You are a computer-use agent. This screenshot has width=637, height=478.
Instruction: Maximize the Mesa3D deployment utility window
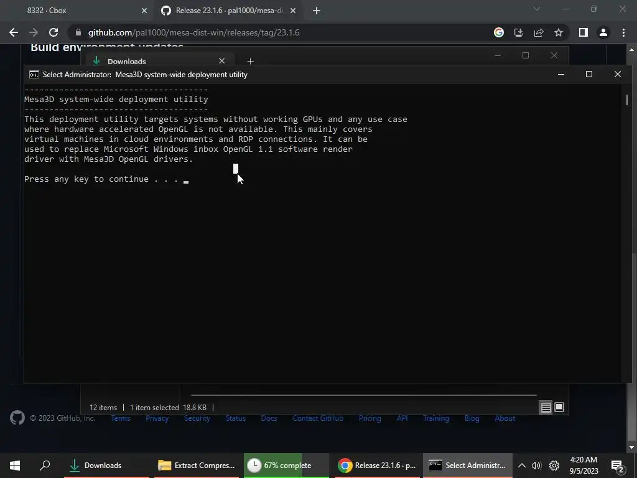(589, 75)
